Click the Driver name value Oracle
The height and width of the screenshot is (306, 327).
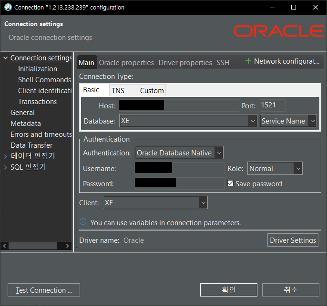[133, 240]
